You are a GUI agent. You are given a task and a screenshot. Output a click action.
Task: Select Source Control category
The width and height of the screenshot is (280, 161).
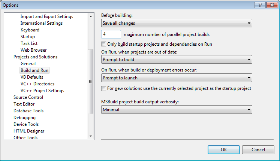click(28, 97)
